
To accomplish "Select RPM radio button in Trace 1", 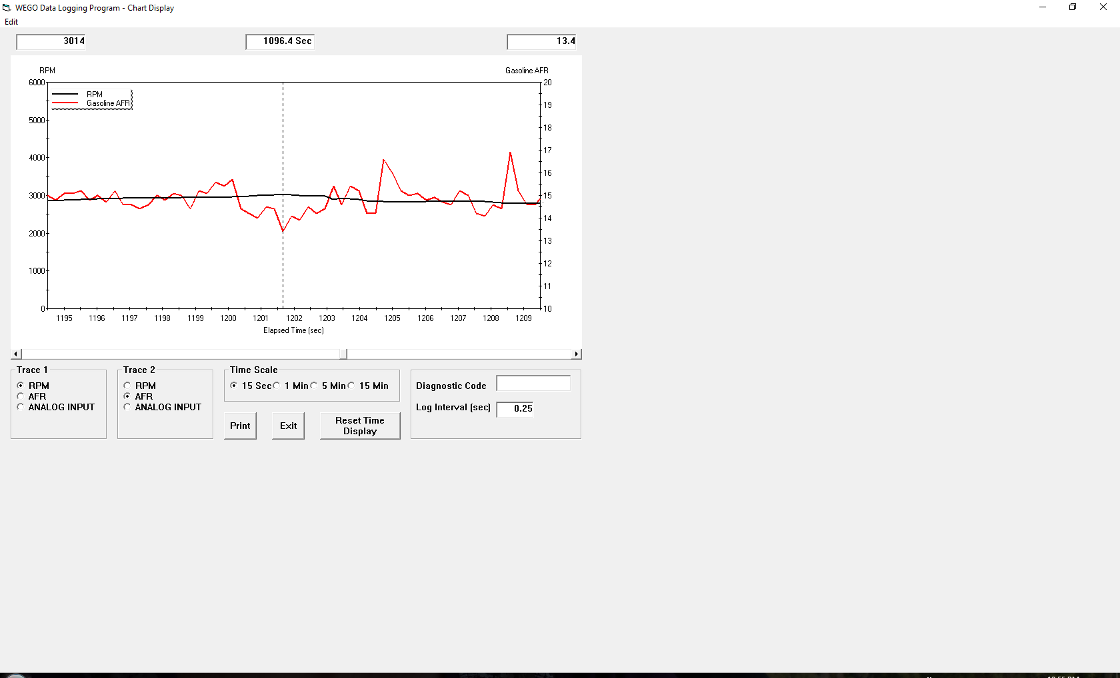I will 21,386.
